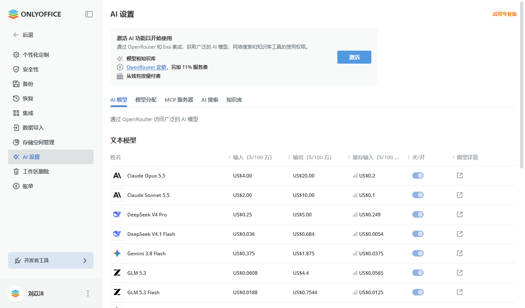Open the MCP 服务器 tab

click(x=179, y=100)
